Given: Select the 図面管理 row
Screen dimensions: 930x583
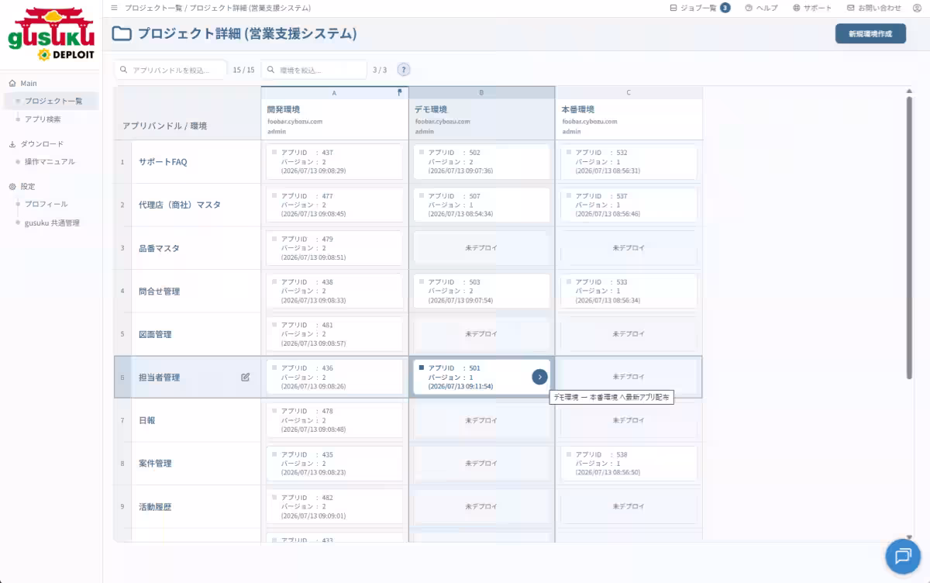Looking at the screenshot, I should [x=188, y=334].
